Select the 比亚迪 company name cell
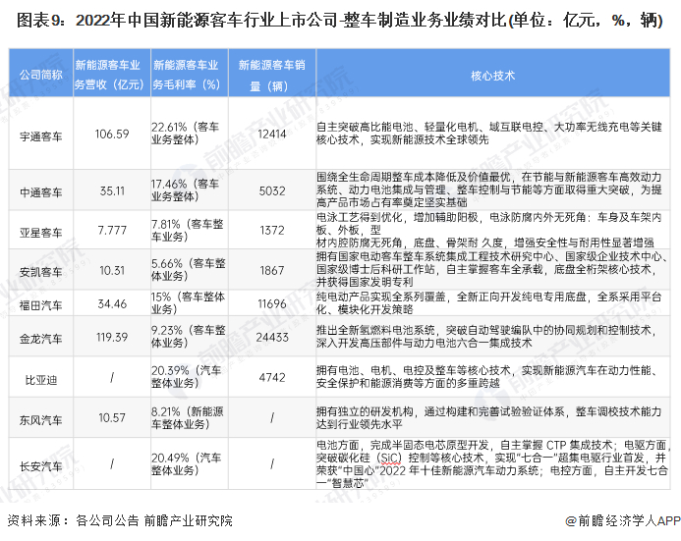The height and width of the screenshot is (541, 681). [x=41, y=380]
